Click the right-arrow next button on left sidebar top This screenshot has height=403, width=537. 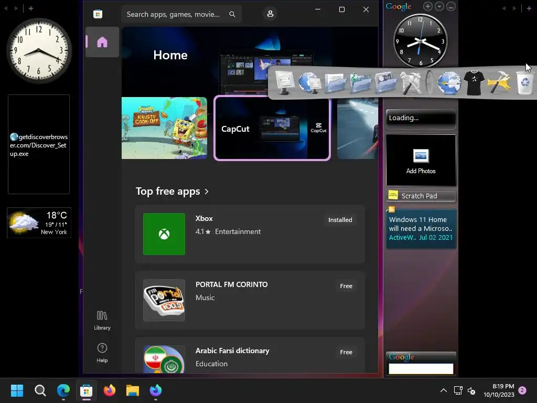tap(16, 8)
